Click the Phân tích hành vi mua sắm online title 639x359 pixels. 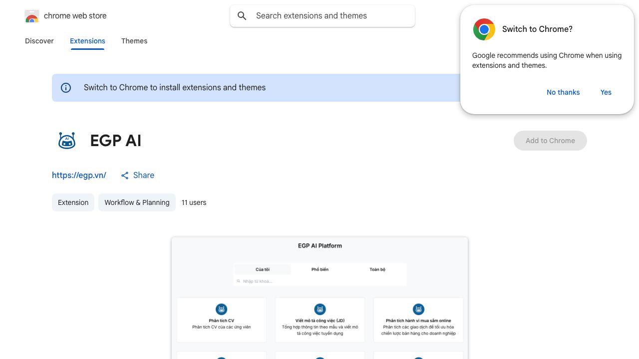[418, 321]
